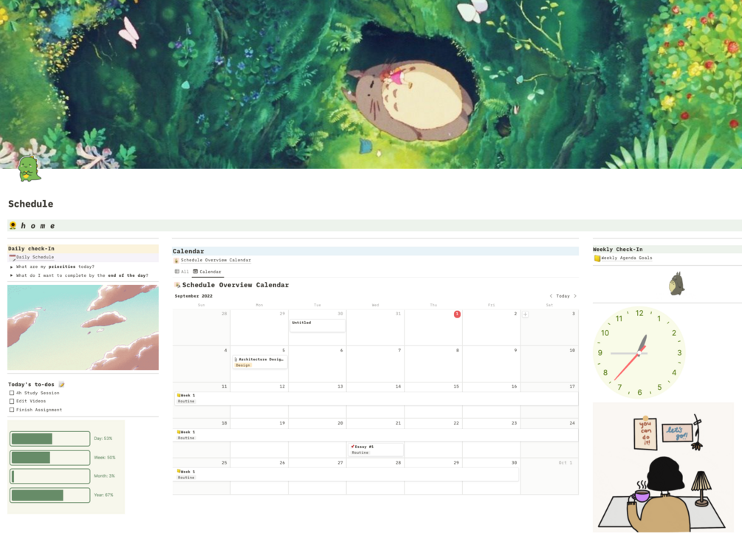Expand the 'What are my priorities today?' toggle

point(11,267)
